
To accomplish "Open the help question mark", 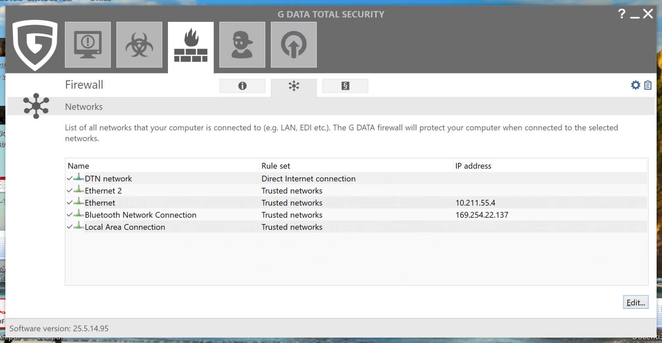I will point(621,14).
